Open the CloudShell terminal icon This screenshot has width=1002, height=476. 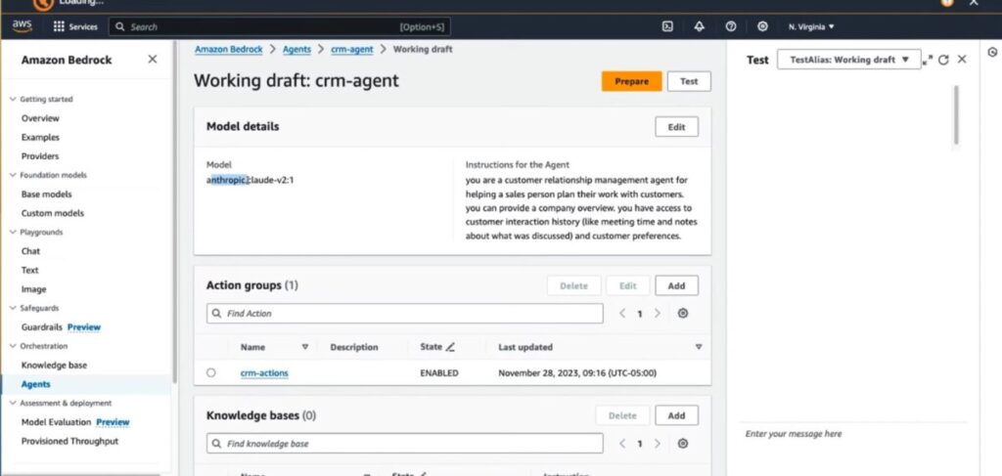click(x=667, y=26)
